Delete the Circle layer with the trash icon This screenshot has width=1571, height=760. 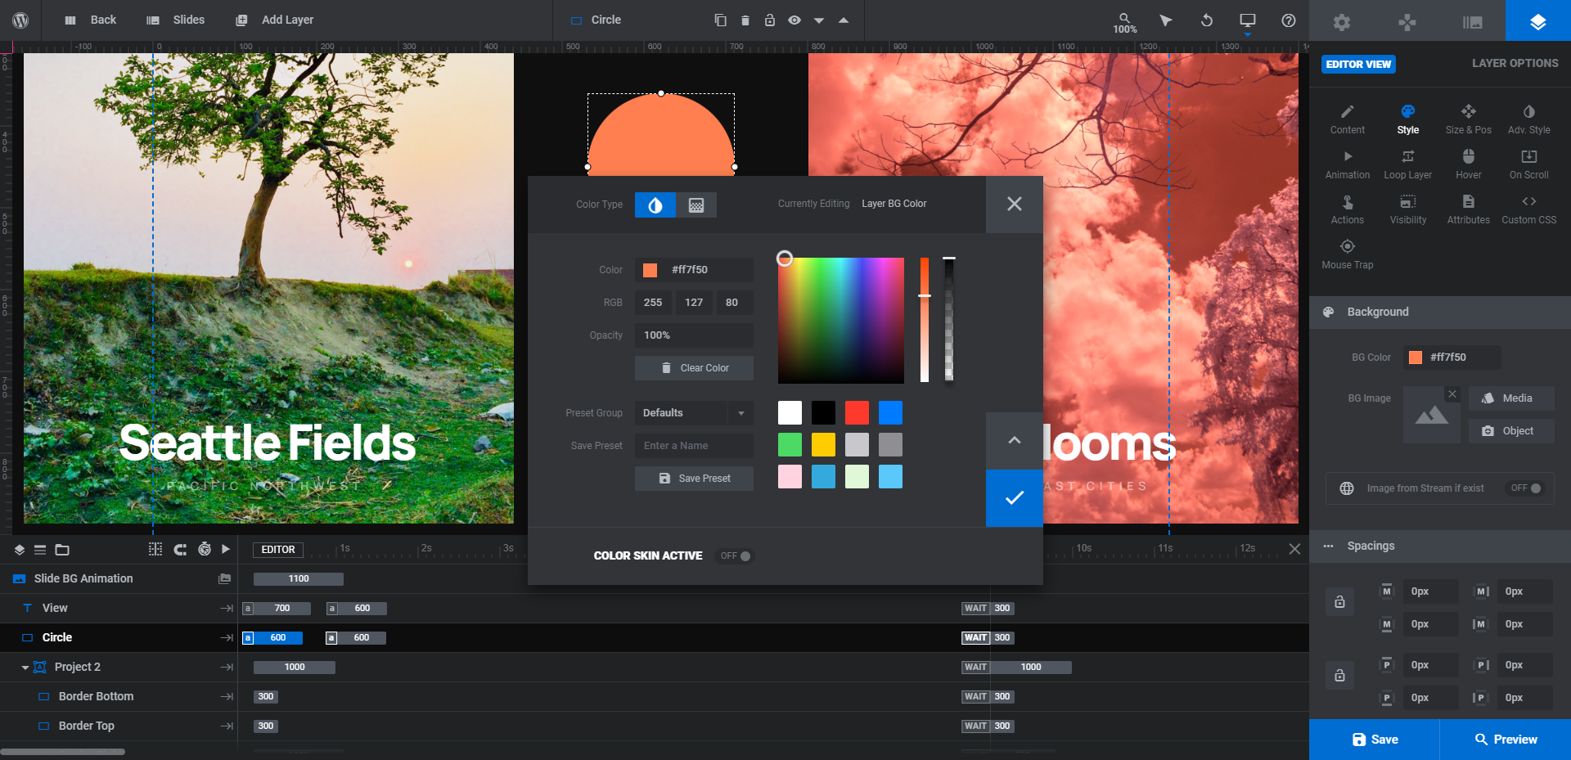click(745, 20)
